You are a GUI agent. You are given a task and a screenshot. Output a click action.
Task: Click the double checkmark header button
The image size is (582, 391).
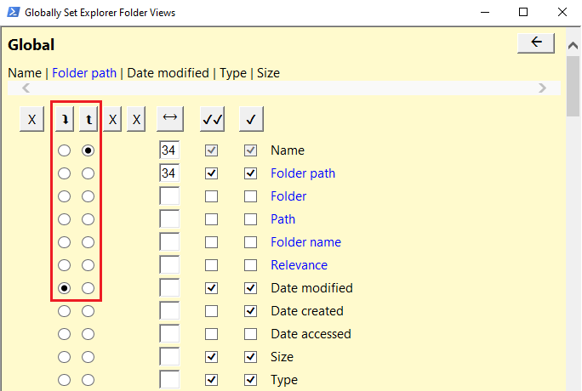coord(213,119)
